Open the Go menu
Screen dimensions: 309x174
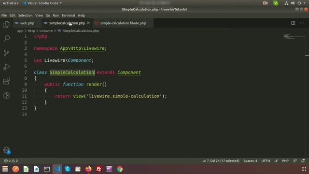click(x=48, y=15)
